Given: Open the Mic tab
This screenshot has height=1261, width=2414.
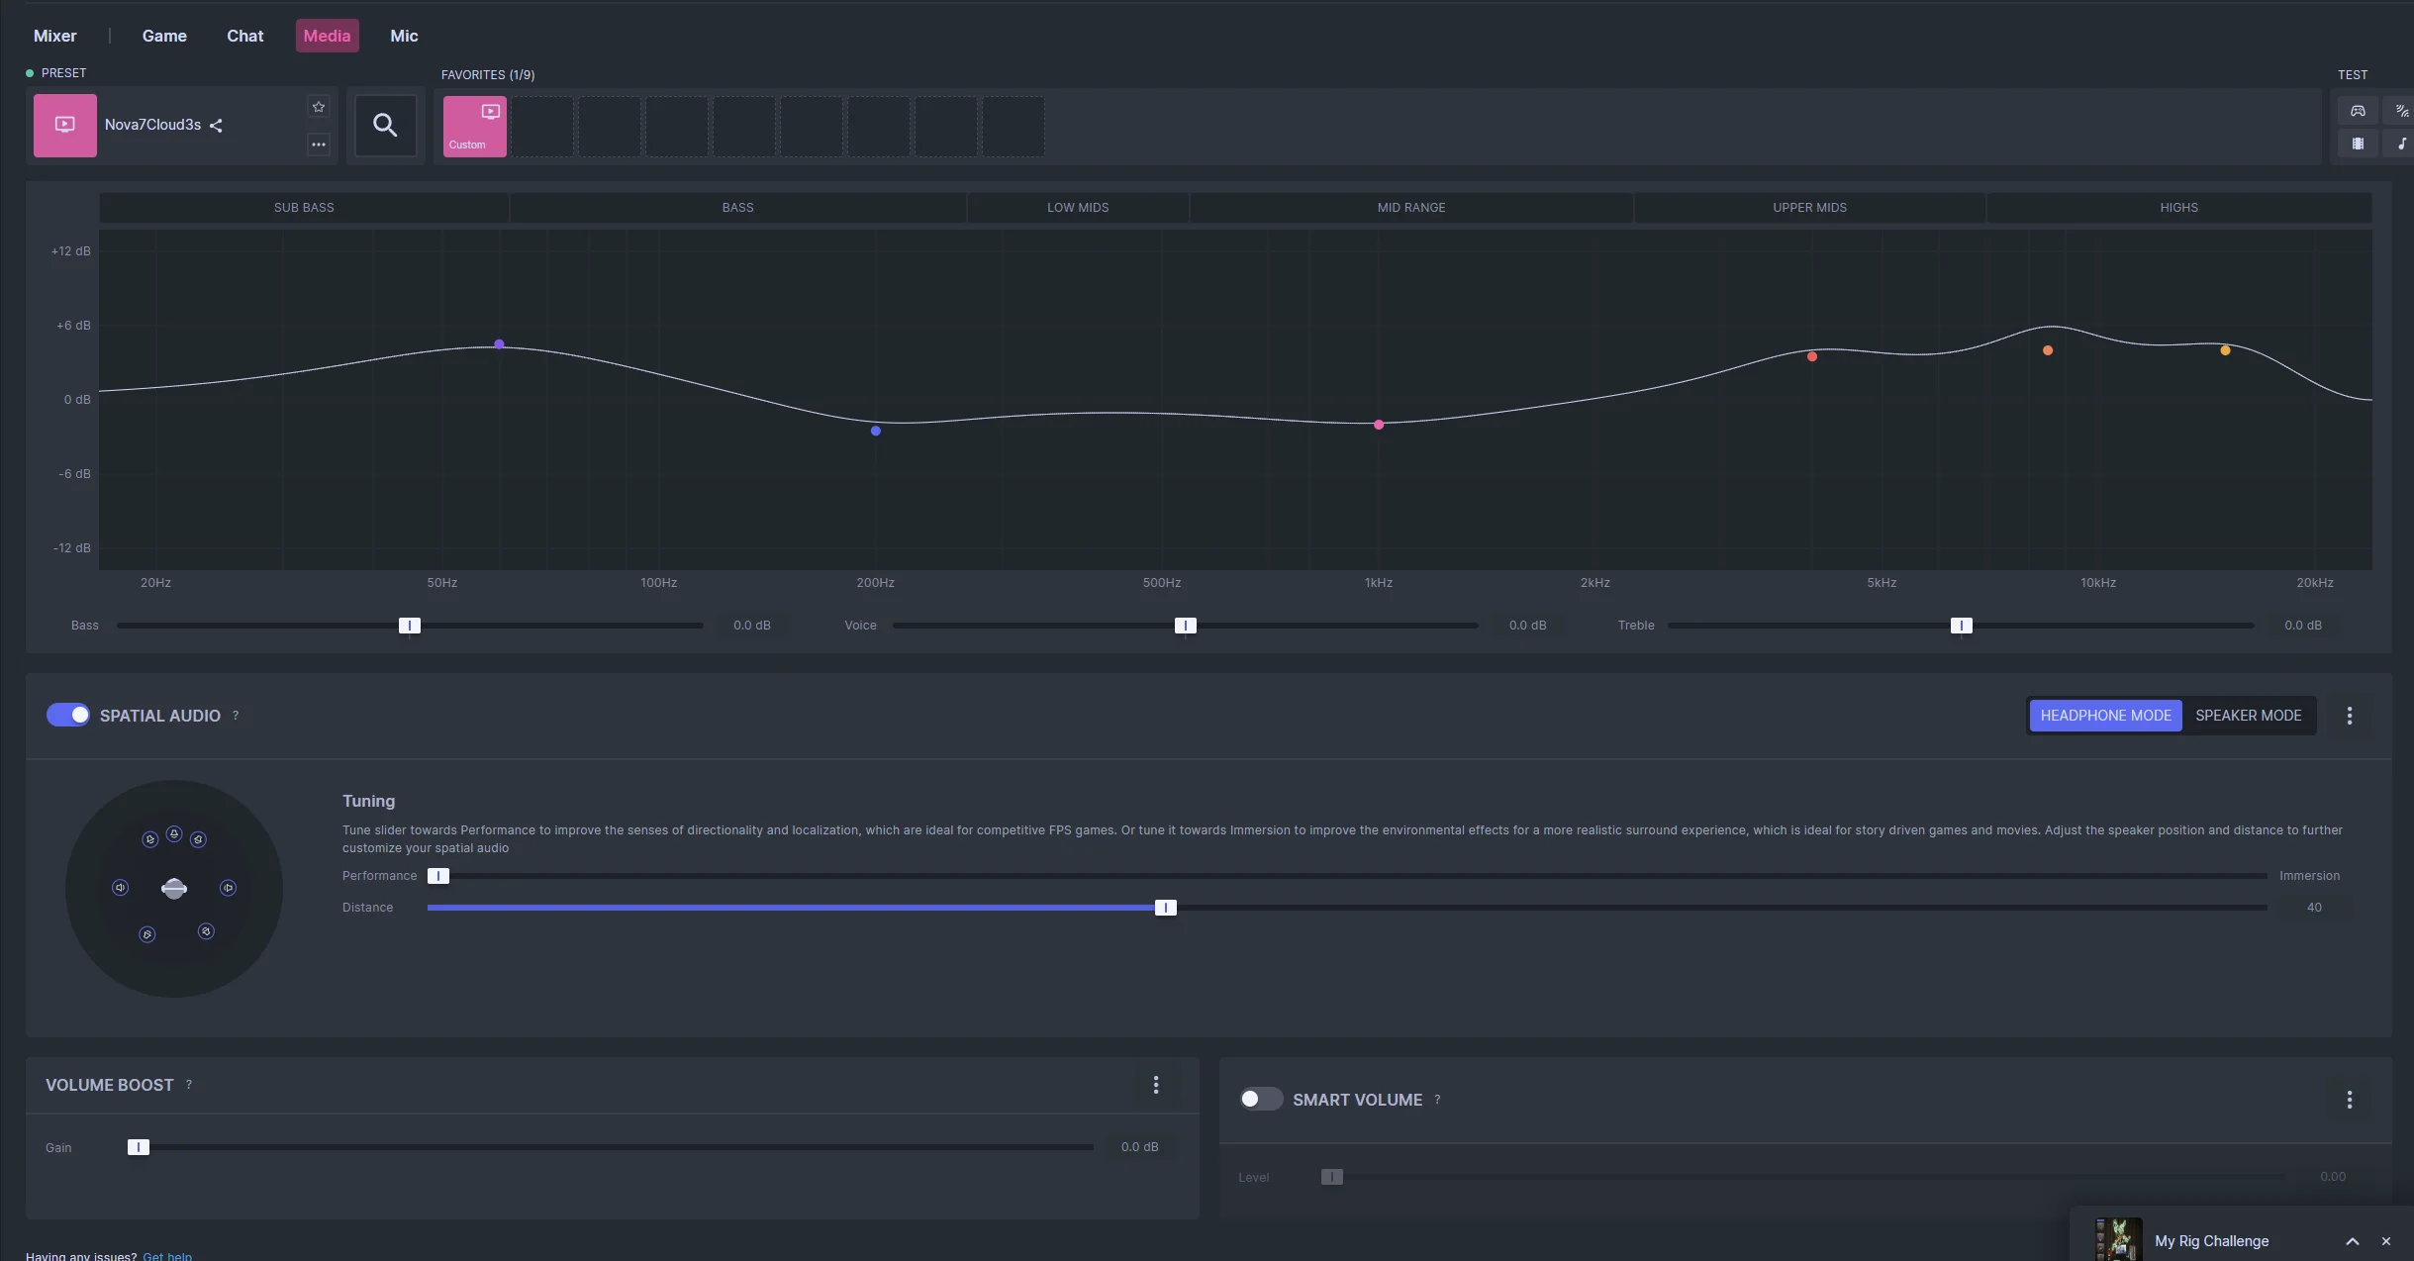Looking at the screenshot, I should click(x=404, y=36).
